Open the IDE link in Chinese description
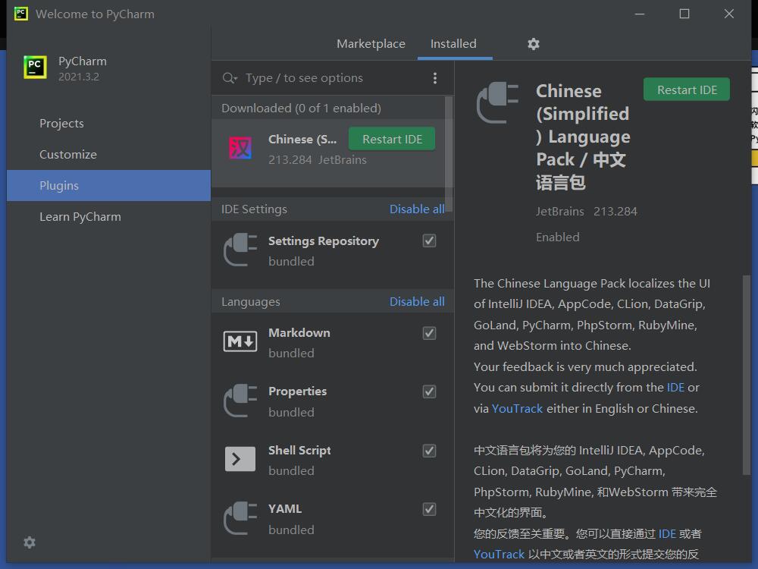Screen dimensions: 758x569 coord(667,533)
